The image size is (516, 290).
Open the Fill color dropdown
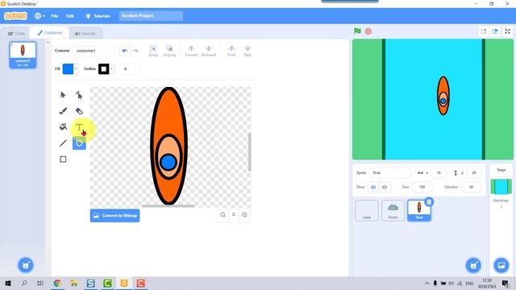click(76, 68)
